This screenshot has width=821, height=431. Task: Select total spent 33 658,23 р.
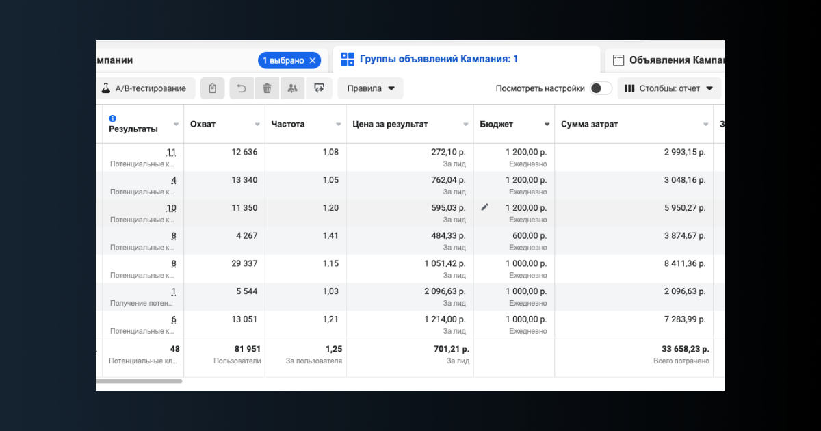coord(684,349)
